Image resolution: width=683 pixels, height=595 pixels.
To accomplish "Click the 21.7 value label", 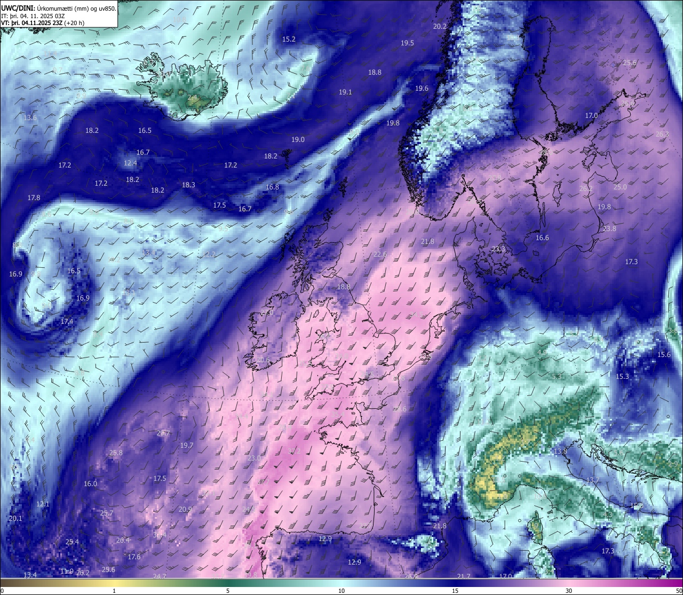I will point(464,576).
